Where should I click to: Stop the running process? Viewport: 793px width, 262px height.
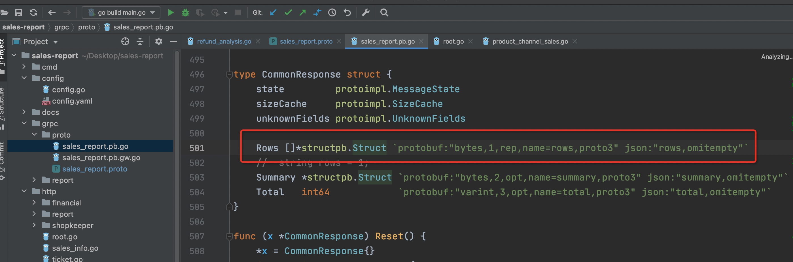(238, 13)
